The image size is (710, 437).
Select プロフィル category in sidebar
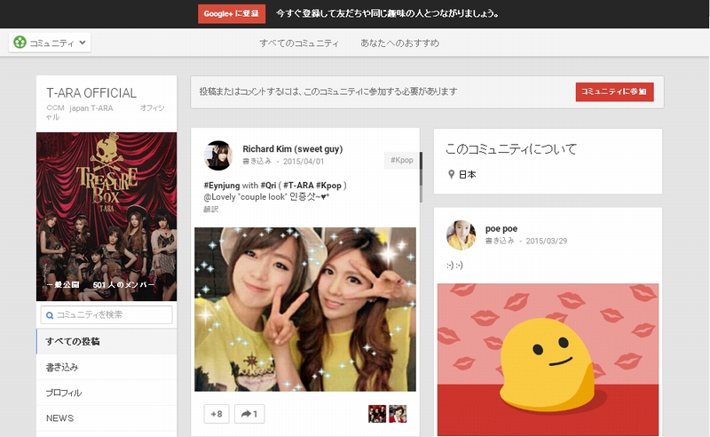tap(106, 393)
